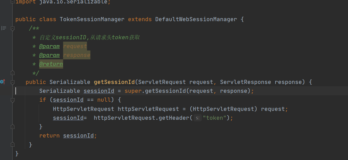
Task: Click the TokenSessionManager class name
Action: [x=92, y=19]
